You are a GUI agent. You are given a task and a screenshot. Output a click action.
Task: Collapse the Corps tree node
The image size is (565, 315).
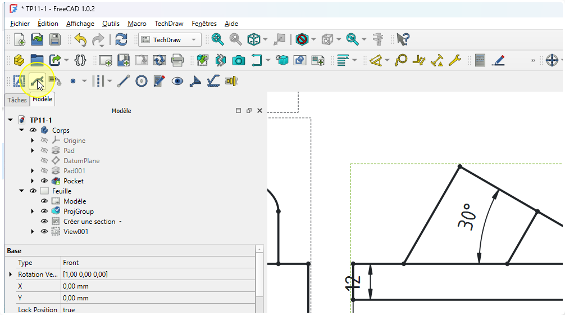(21, 130)
